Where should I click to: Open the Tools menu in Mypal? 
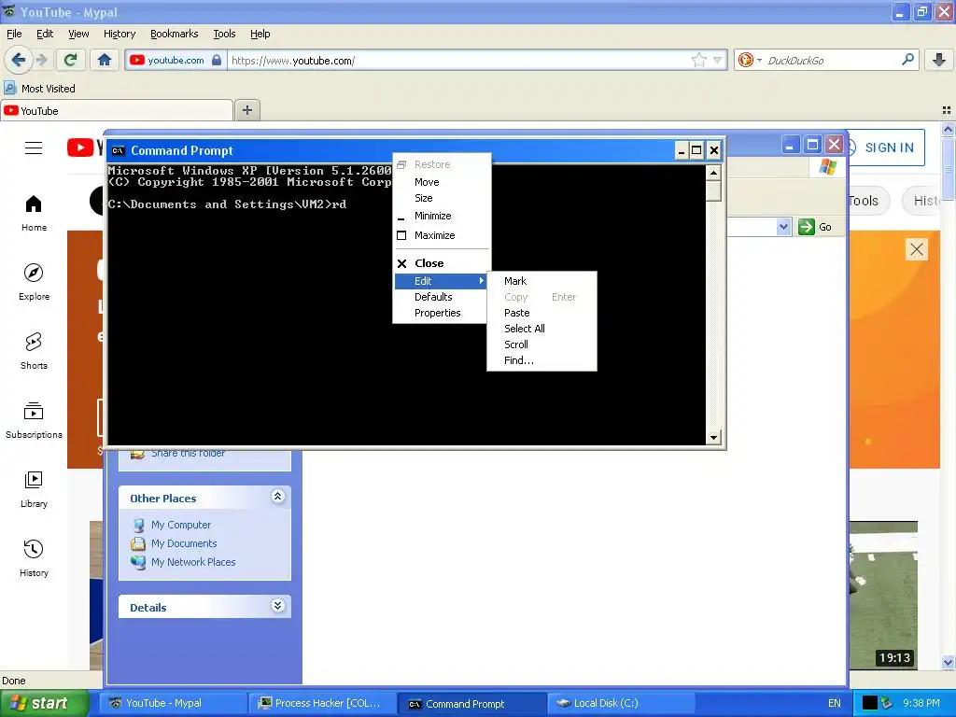pyautogui.click(x=224, y=34)
